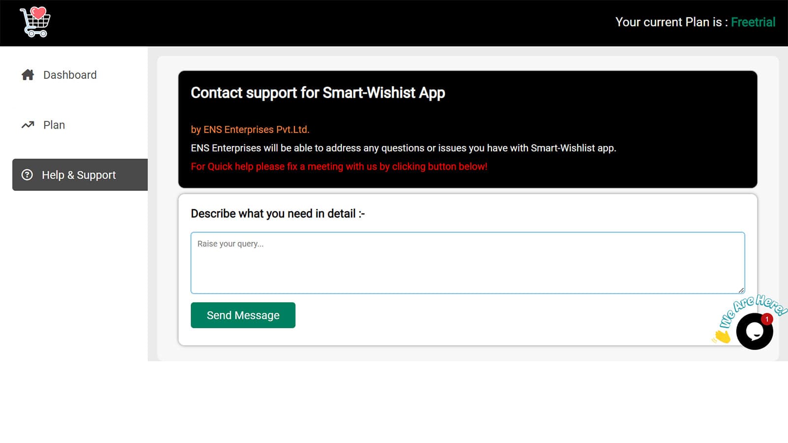Click the yellow waving hand icon
Image resolution: width=788 pixels, height=443 pixels.
point(722,337)
